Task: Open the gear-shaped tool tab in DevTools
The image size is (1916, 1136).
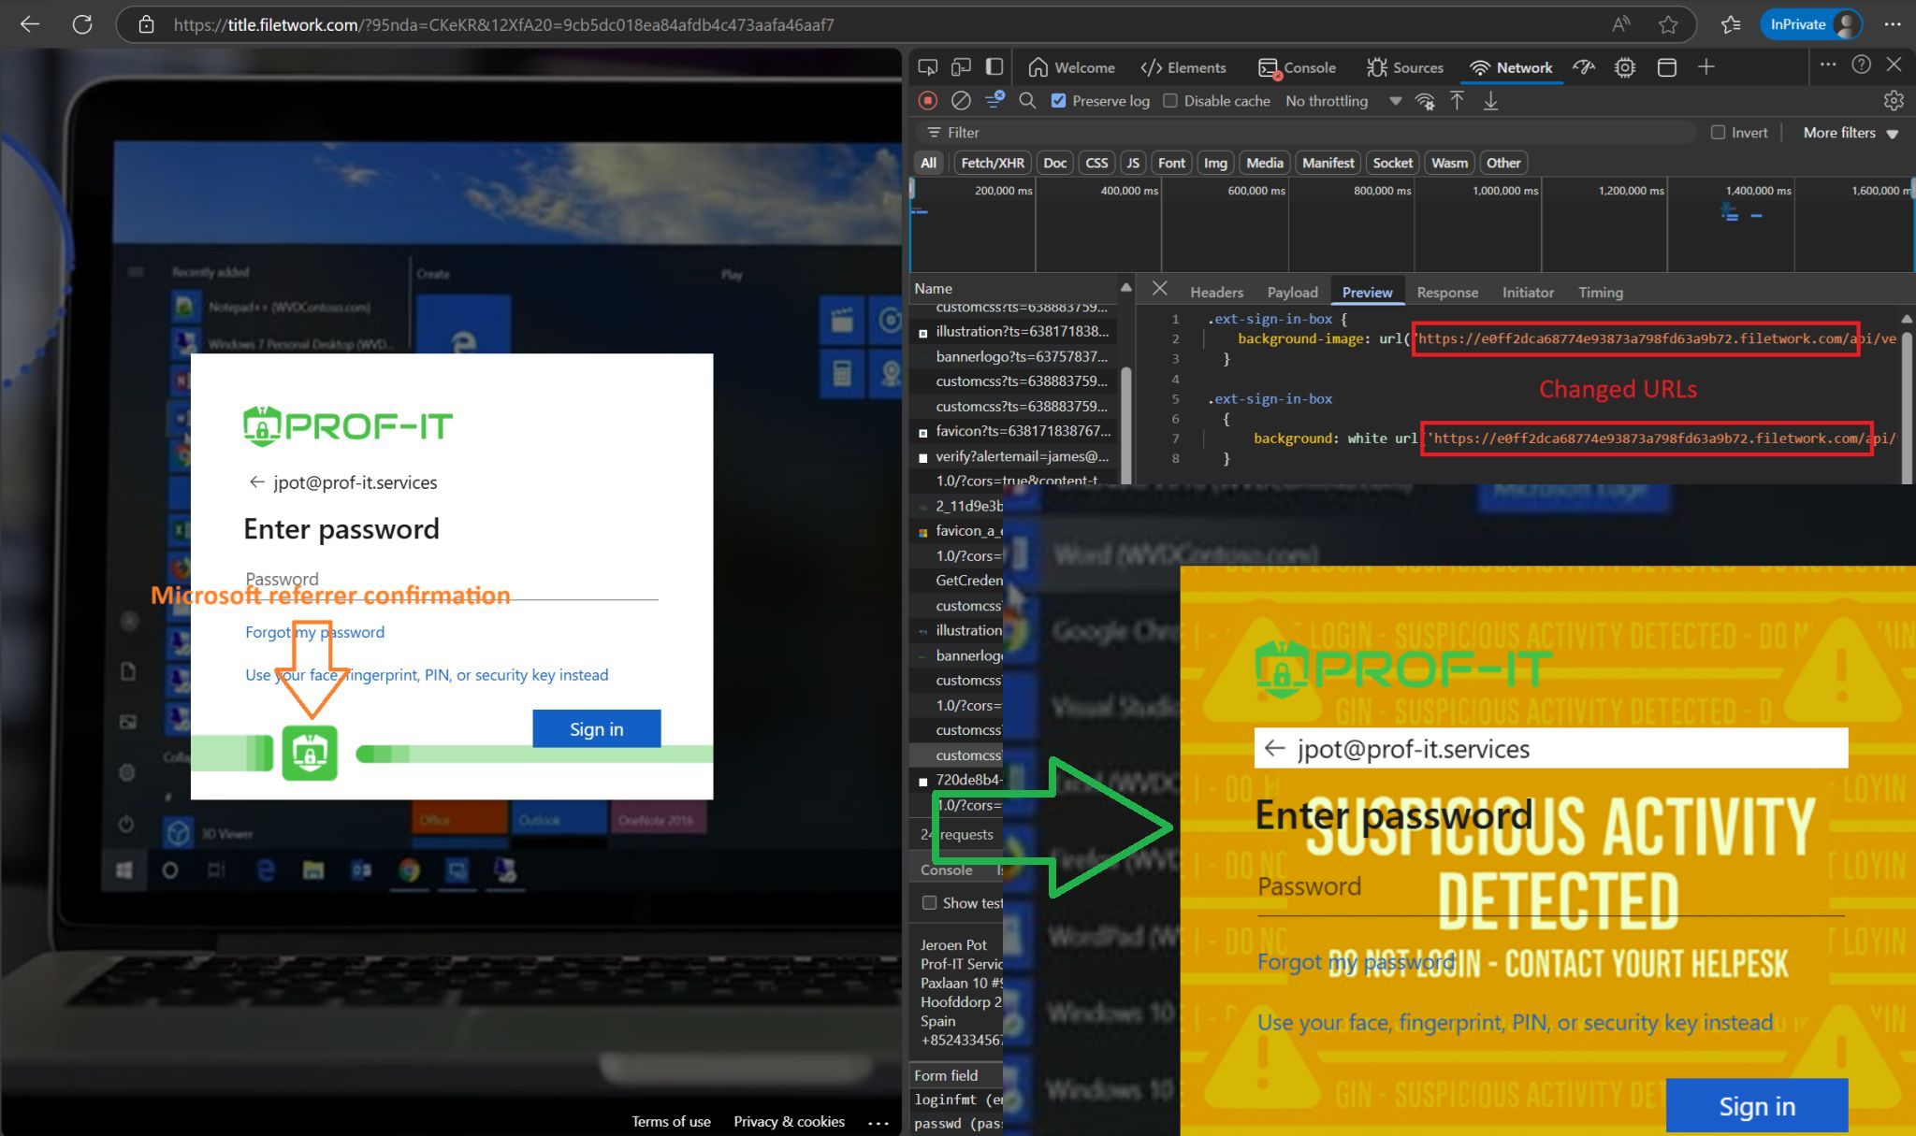Action: click(1625, 67)
